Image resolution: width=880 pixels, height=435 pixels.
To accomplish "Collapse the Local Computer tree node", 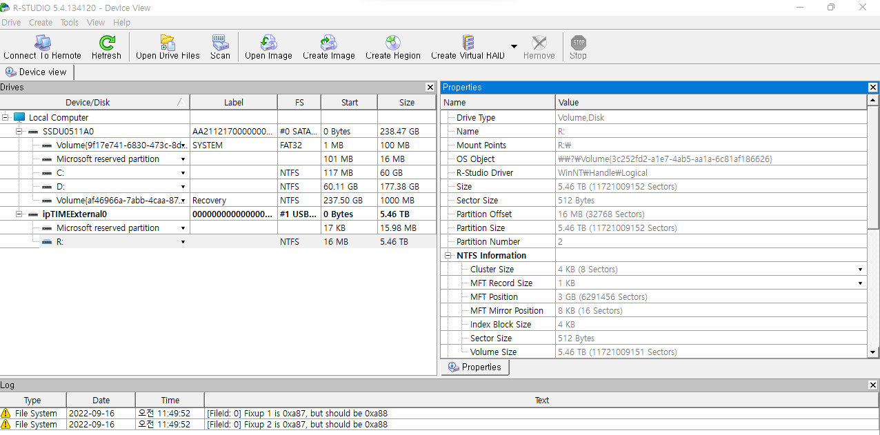I will click(x=6, y=118).
